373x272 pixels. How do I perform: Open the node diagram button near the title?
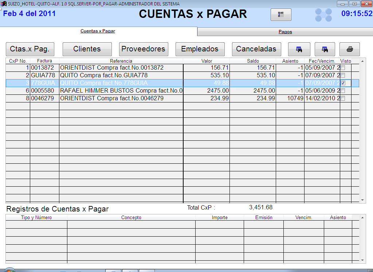(x=281, y=15)
